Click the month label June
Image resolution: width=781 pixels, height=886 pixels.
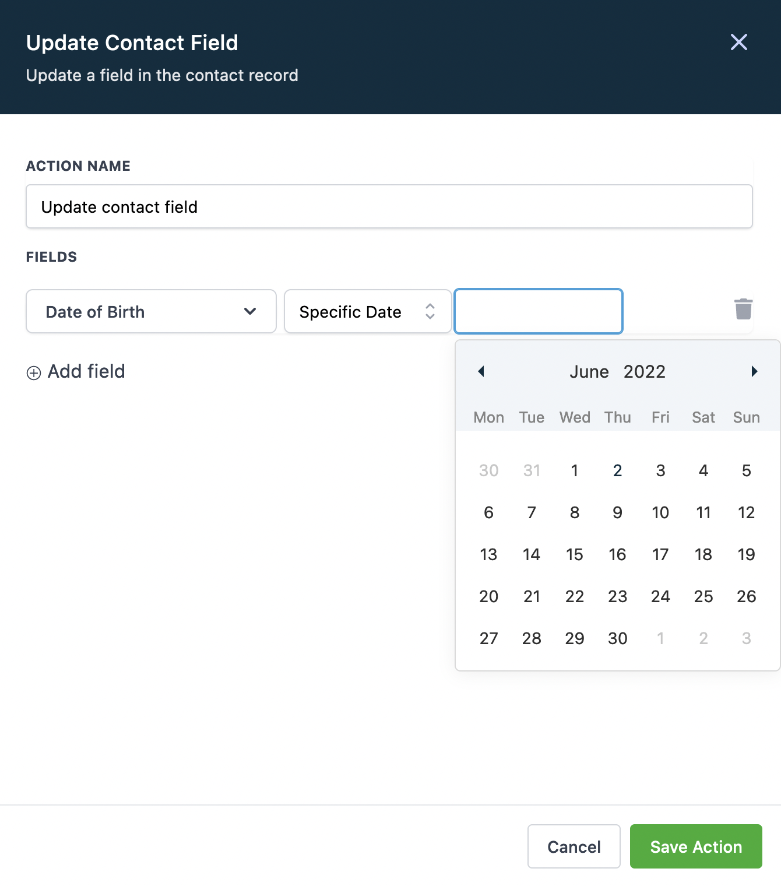(x=589, y=372)
